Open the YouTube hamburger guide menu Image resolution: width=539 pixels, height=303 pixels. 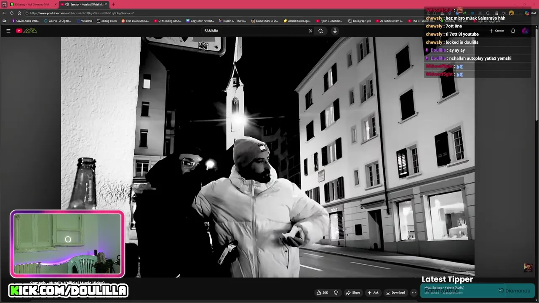(8, 31)
